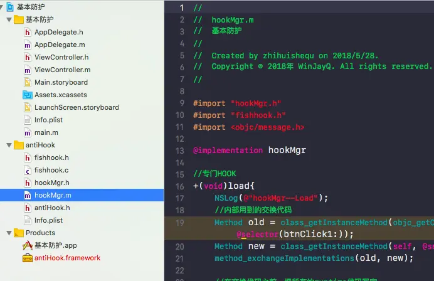
Task: Click the +(void)load method declaration
Action: pyautogui.click(x=224, y=186)
